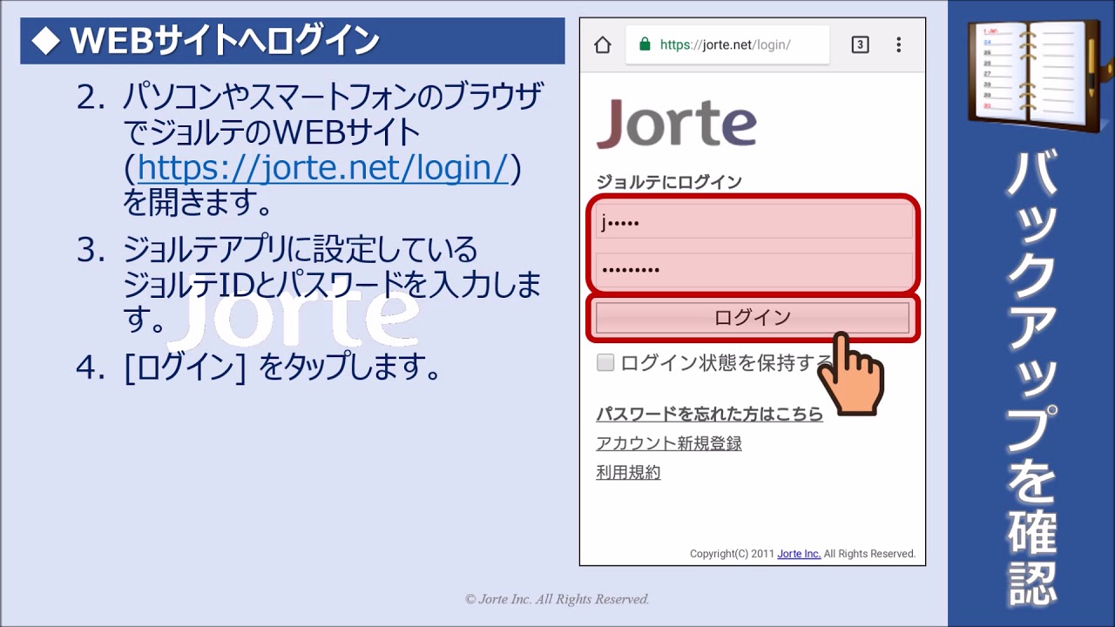Click the Jorte Inc. copyright link

coord(799,554)
